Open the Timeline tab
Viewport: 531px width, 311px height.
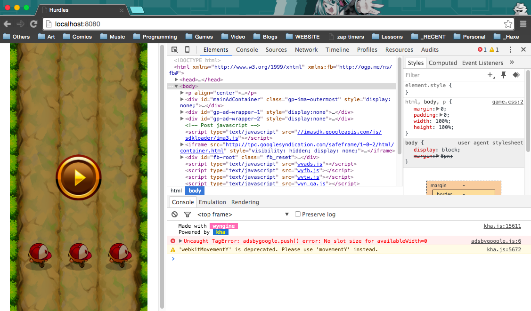click(337, 50)
